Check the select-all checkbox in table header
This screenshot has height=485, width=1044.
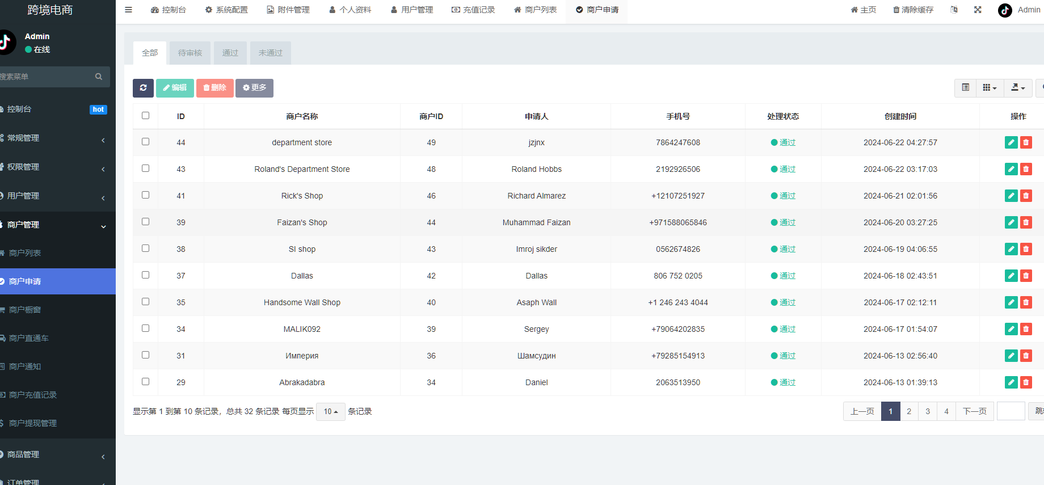pos(146,116)
